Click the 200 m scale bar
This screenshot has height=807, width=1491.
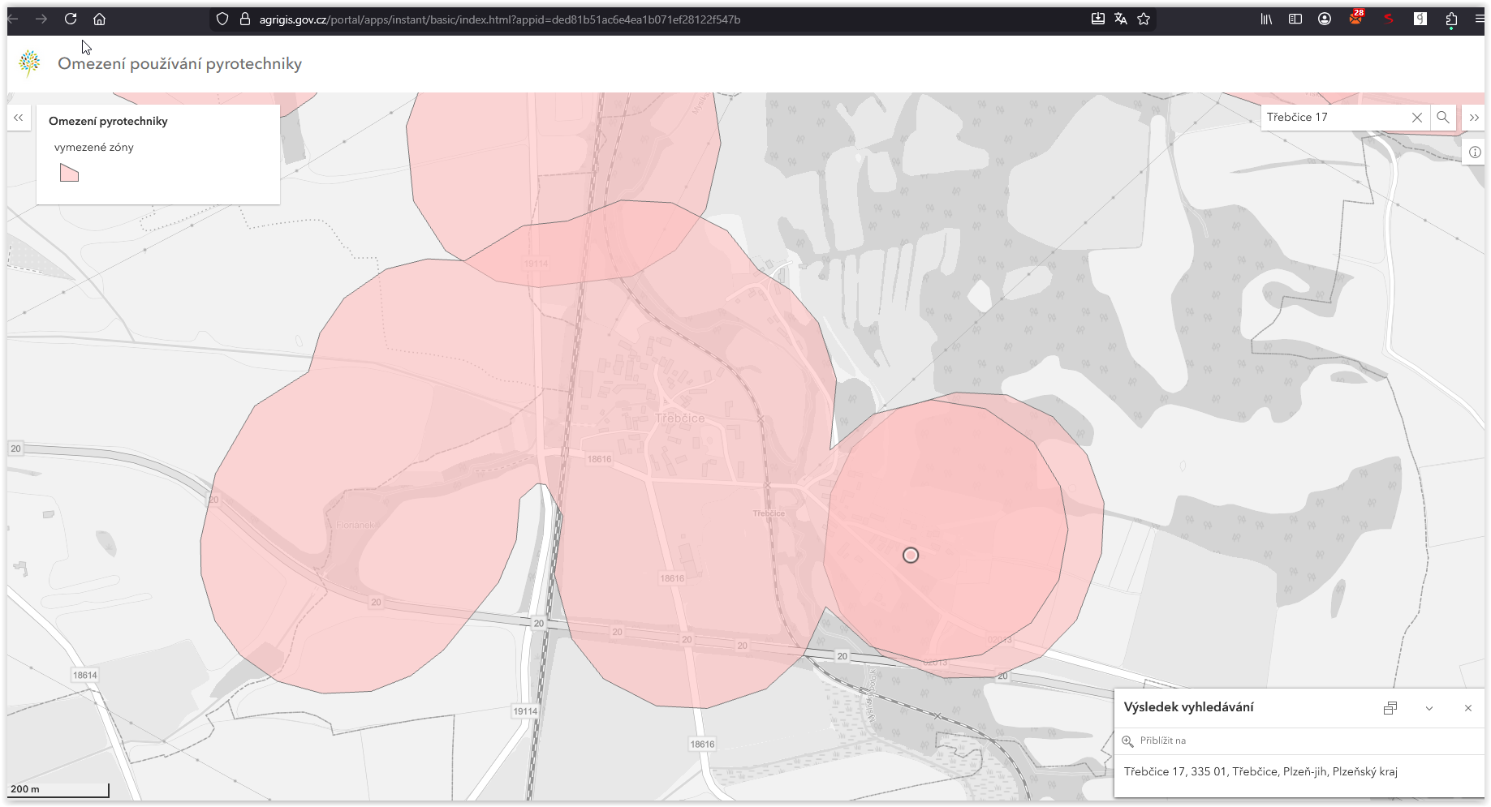click(x=58, y=789)
